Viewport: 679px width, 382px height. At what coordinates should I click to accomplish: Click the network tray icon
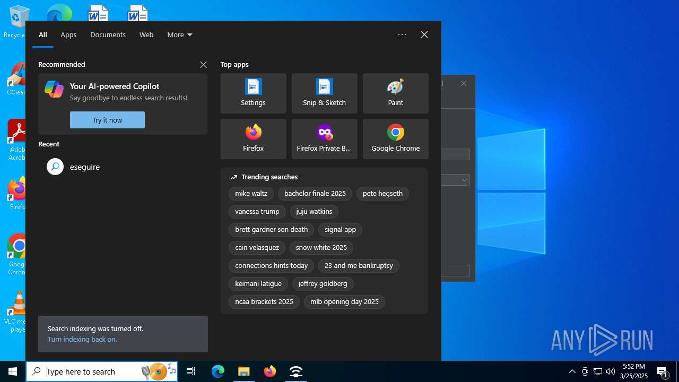coord(598,371)
